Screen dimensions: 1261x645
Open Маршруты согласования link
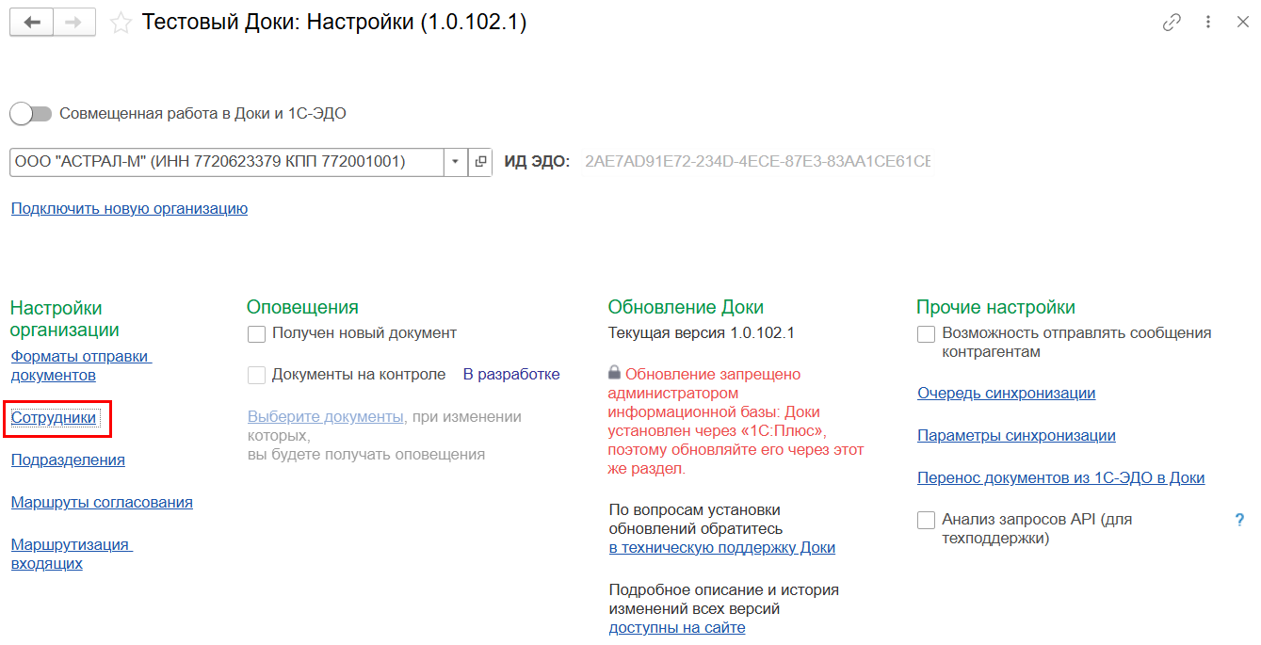[x=102, y=502]
